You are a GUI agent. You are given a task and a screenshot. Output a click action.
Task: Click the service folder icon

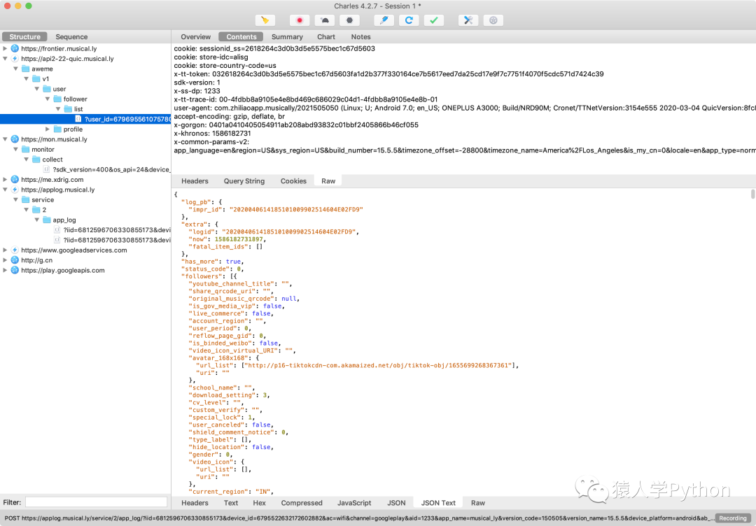click(x=26, y=199)
